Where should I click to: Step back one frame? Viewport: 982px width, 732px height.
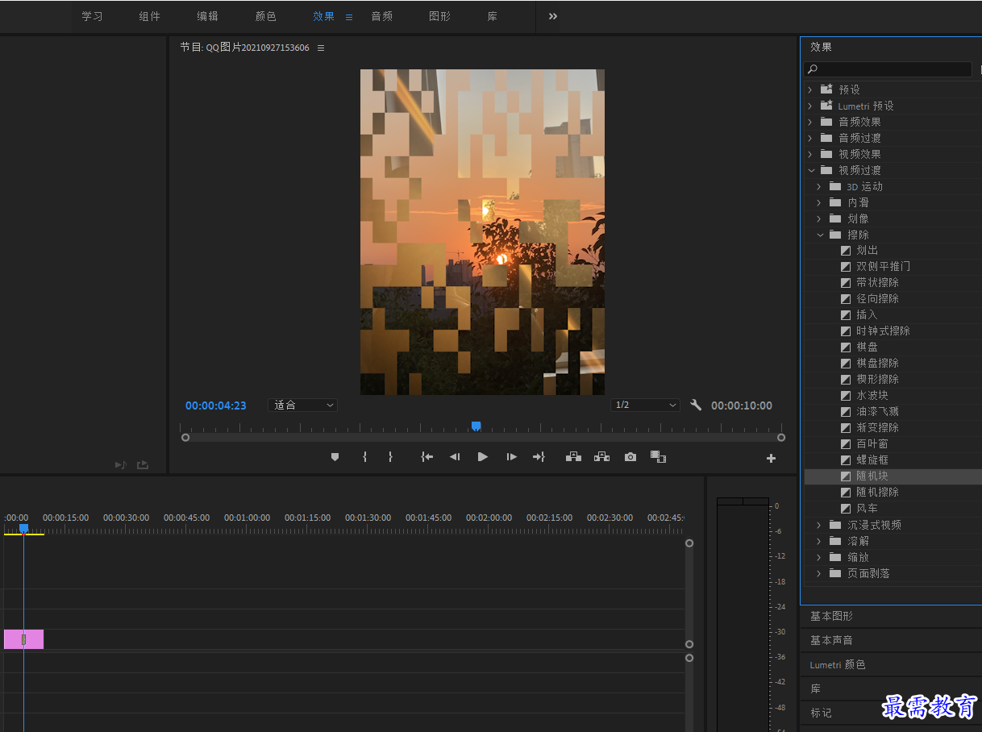tap(455, 457)
